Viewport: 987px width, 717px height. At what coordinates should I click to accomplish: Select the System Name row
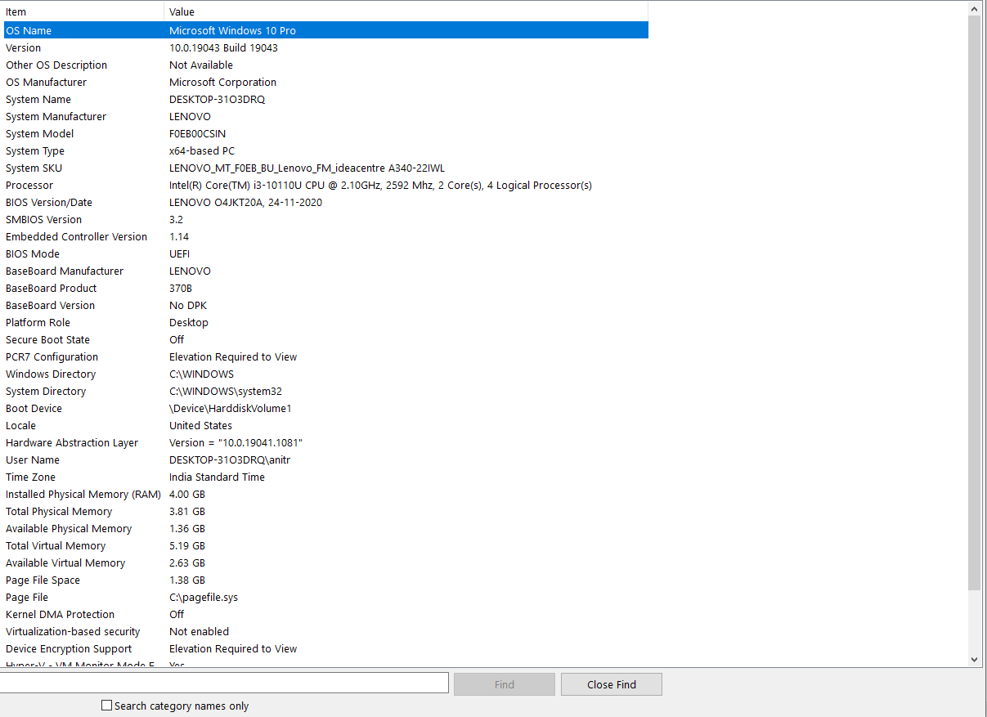click(x=325, y=99)
